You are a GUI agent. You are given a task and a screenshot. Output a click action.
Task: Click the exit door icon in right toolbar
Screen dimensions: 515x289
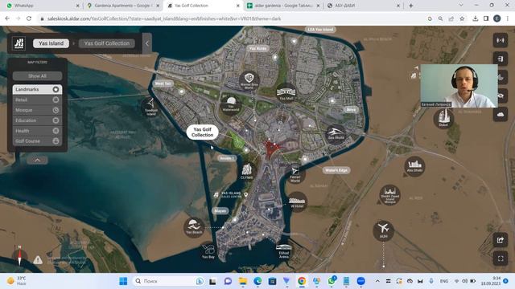(x=501, y=59)
